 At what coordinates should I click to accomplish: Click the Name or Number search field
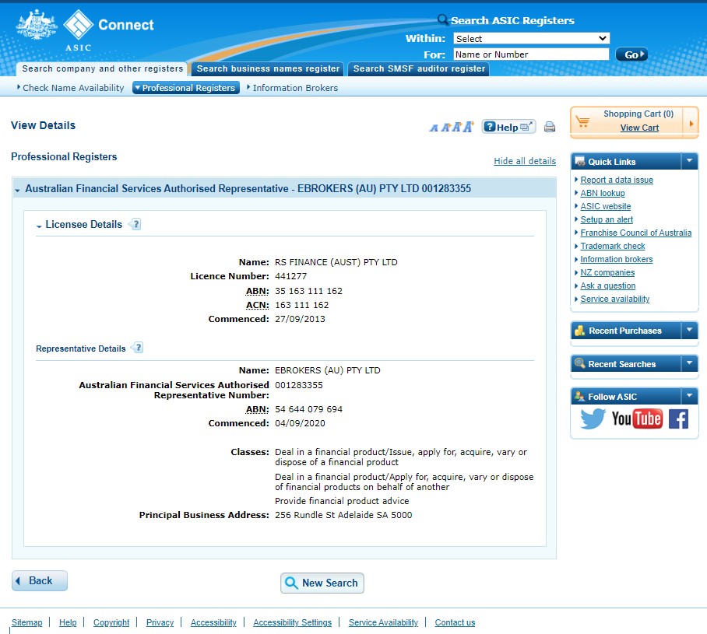click(530, 54)
